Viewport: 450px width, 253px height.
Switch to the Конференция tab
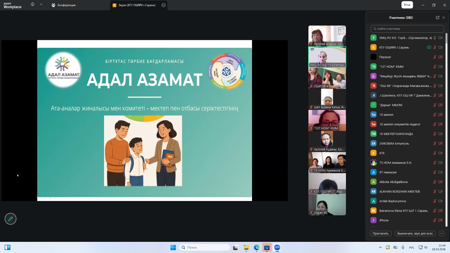coord(64,5)
